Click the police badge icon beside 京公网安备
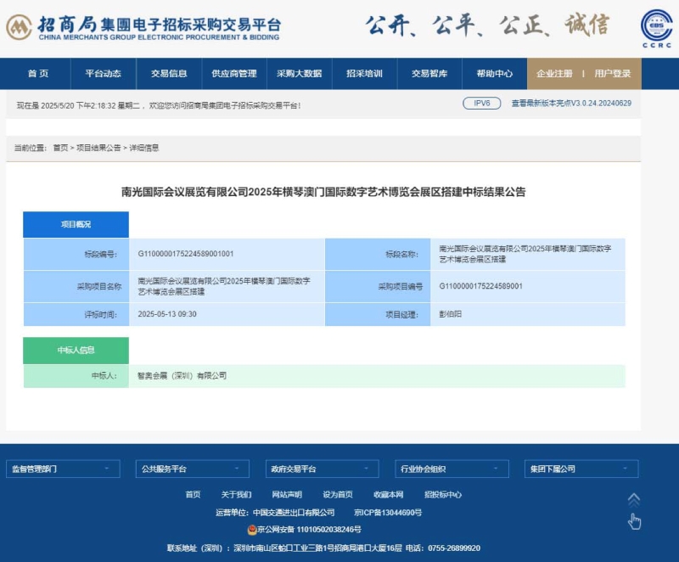 [252, 530]
